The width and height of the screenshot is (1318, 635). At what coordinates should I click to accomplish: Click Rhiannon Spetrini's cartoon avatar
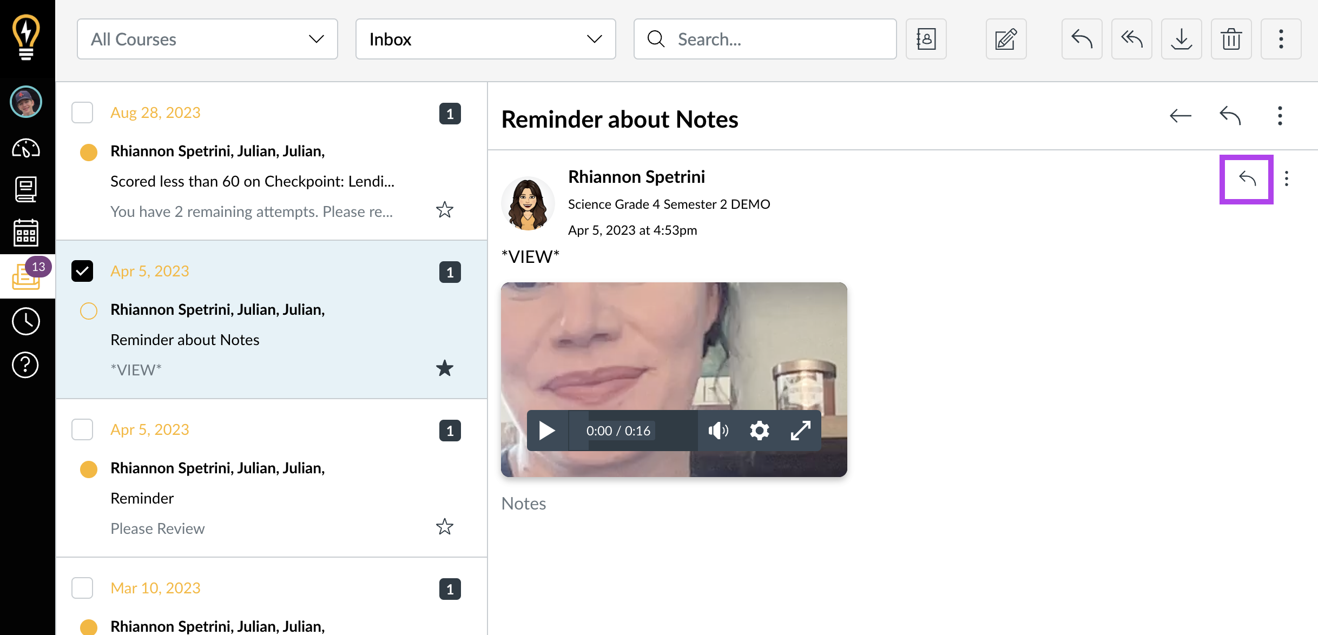pyautogui.click(x=528, y=204)
